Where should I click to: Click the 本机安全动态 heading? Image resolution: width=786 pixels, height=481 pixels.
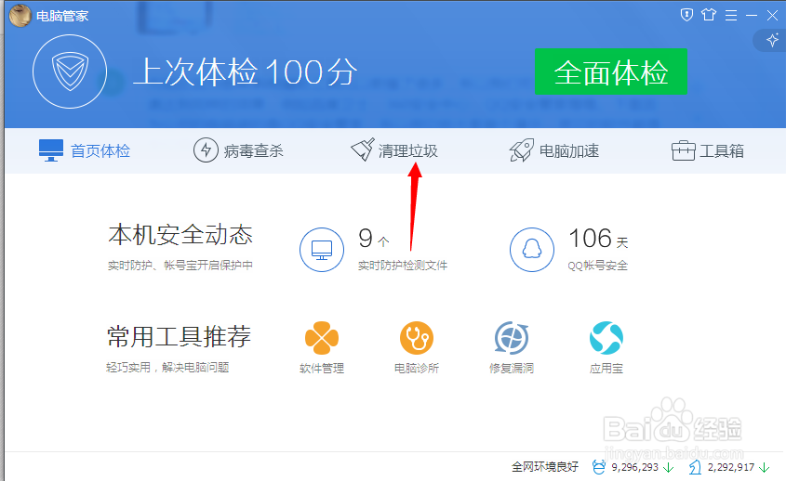click(x=180, y=235)
